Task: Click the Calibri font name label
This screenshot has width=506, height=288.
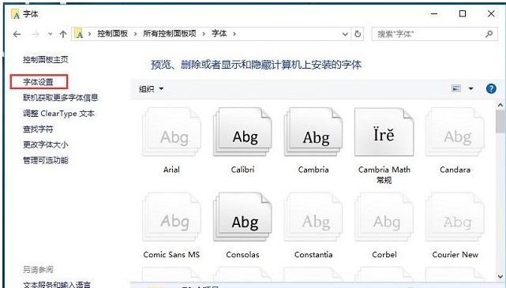Action: pyautogui.click(x=242, y=170)
